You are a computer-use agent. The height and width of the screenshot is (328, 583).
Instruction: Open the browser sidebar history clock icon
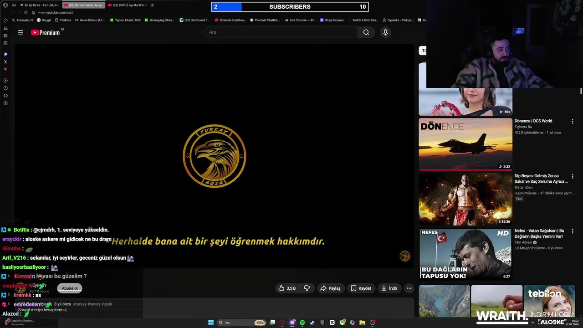point(5,88)
